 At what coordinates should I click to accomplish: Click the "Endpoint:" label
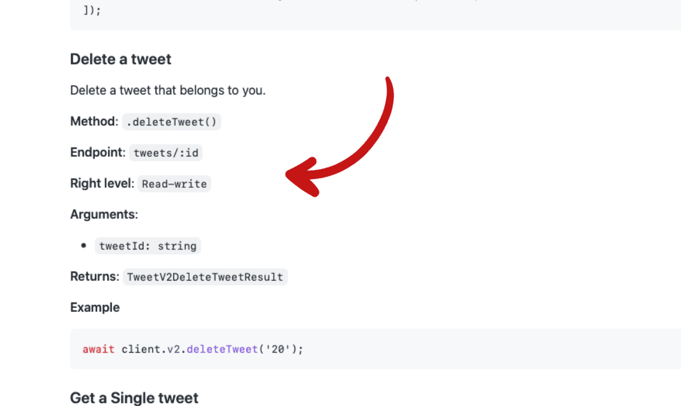click(x=98, y=153)
